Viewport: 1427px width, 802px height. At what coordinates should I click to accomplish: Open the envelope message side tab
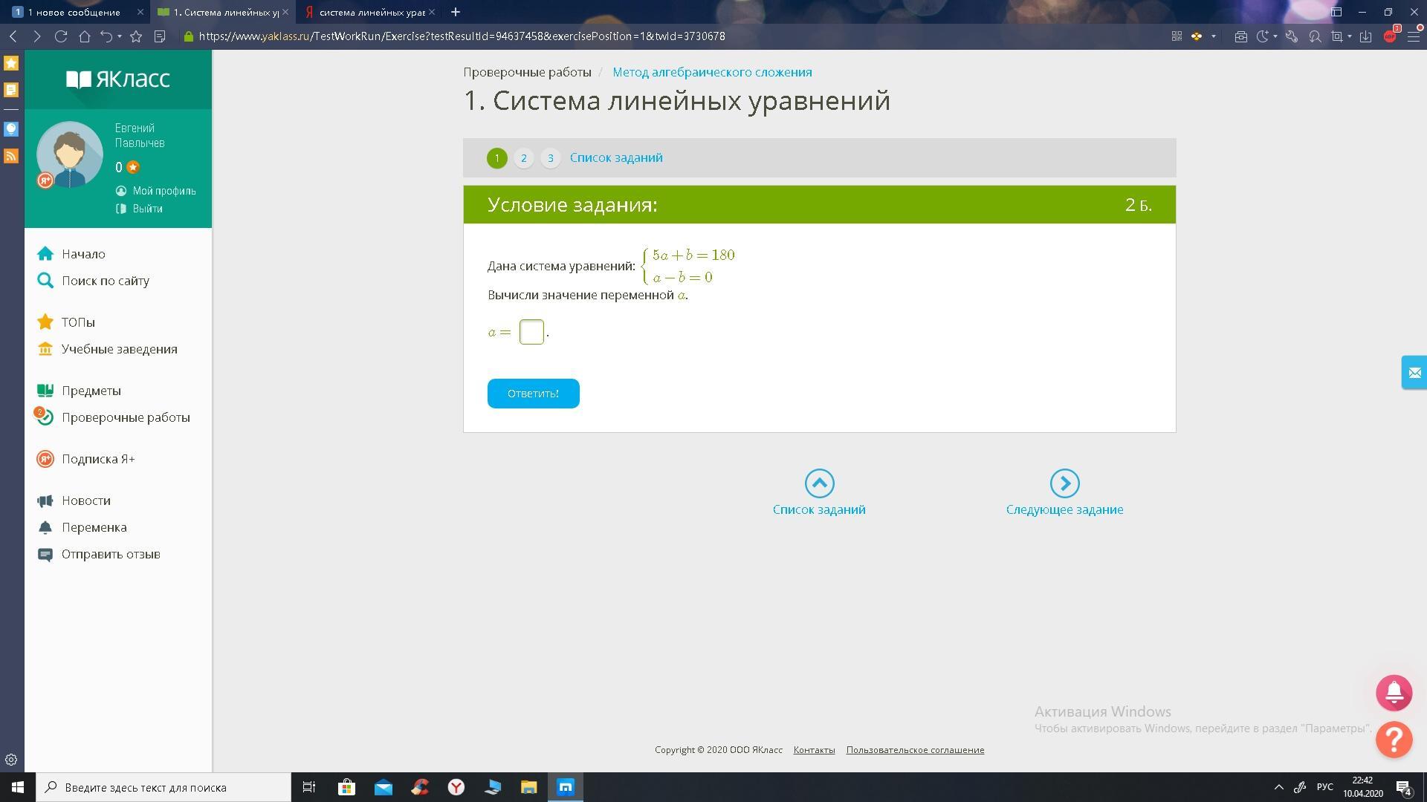1414,373
